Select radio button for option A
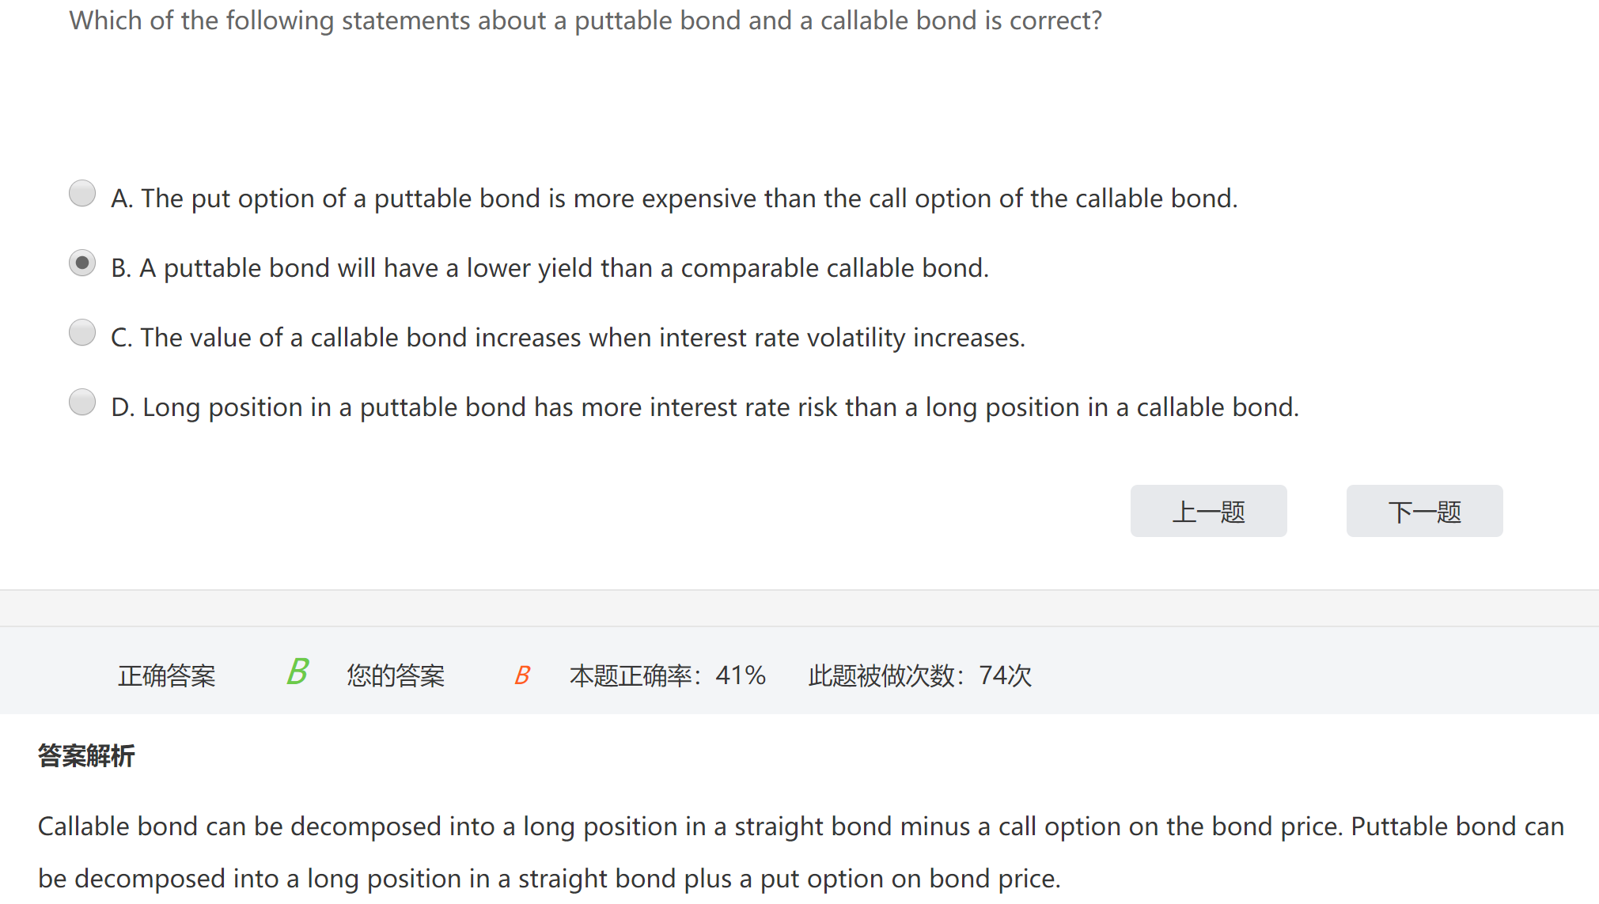This screenshot has height=904, width=1599. 82,194
